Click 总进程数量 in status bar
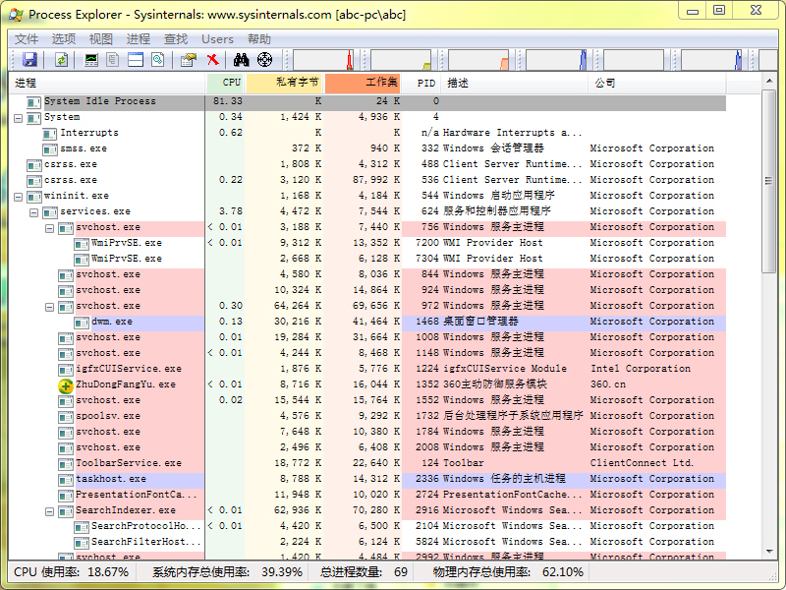 coord(364,572)
